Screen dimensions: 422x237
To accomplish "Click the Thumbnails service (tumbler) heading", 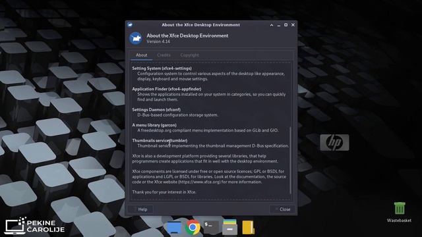I will (160, 140).
